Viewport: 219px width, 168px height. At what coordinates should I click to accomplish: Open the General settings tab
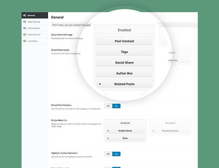pos(35,16)
